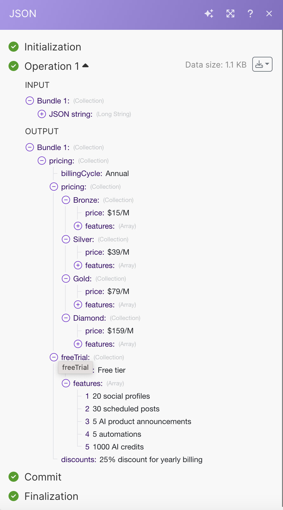Image resolution: width=283 pixels, height=510 pixels.
Task: Close the JSON panel
Action: 269,14
